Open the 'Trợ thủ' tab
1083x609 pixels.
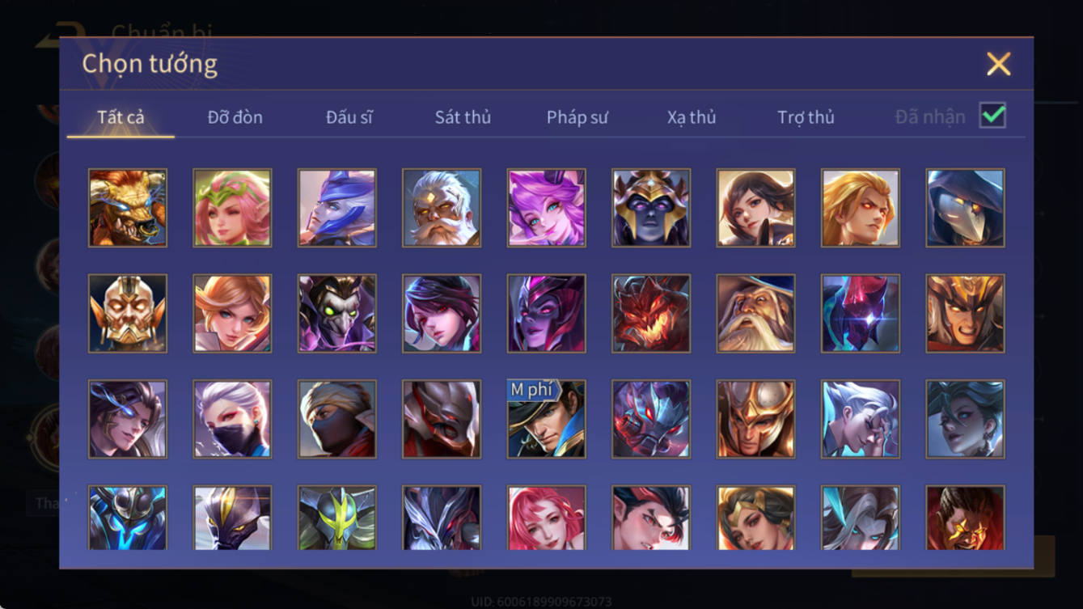806,117
